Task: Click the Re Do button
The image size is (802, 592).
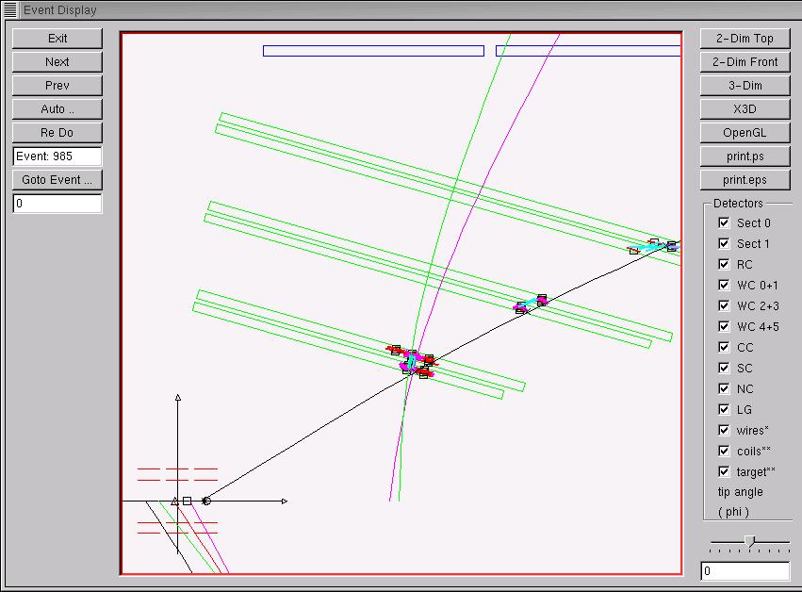Action: [x=57, y=133]
